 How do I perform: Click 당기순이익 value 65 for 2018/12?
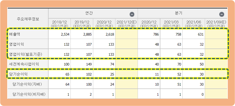tap(67, 74)
